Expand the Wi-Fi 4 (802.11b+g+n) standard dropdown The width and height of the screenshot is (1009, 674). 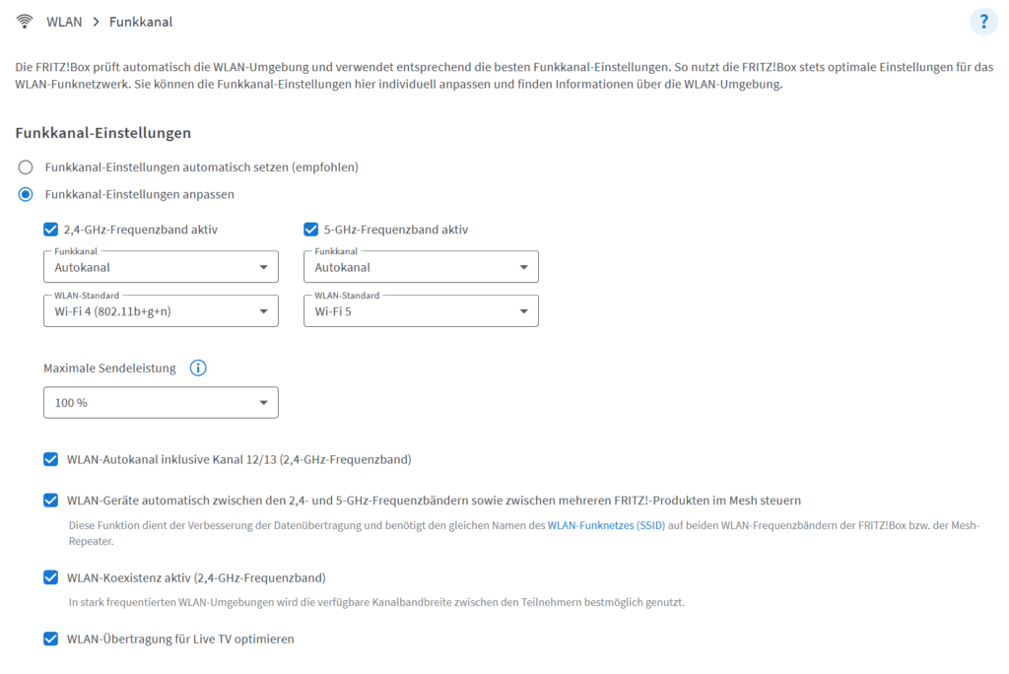coord(161,311)
